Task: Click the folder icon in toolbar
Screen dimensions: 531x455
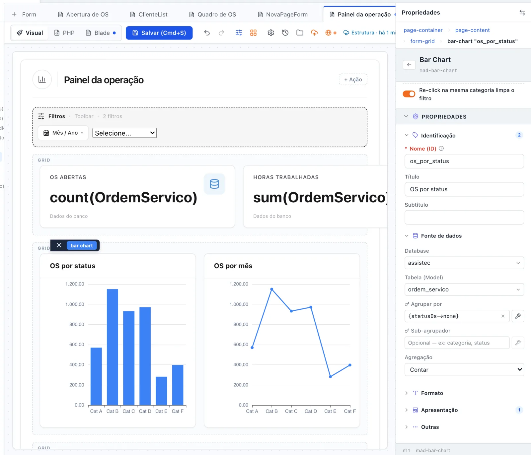Action: pos(300,32)
